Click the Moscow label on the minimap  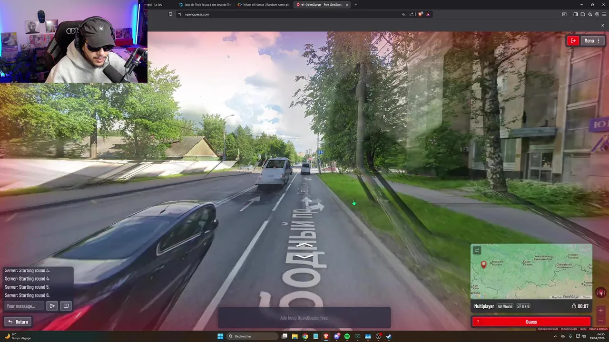(497, 263)
